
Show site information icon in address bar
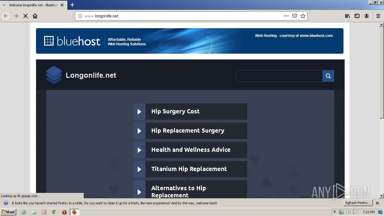point(80,16)
